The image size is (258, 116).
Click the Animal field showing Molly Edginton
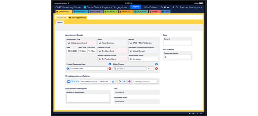tap(143, 43)
